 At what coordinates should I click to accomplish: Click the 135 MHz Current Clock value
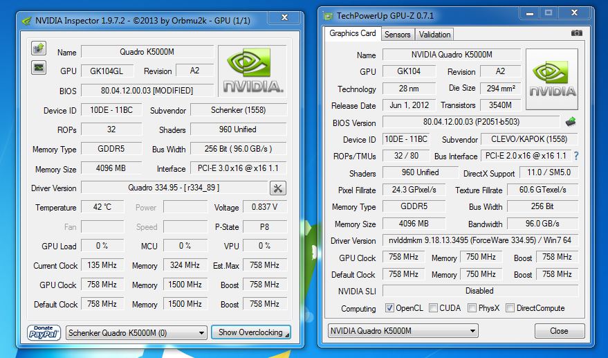tap(102, 265)
